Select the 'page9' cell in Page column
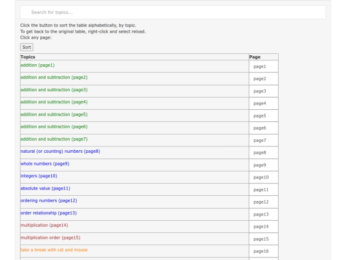346x260 pixels. pos(263,165)
